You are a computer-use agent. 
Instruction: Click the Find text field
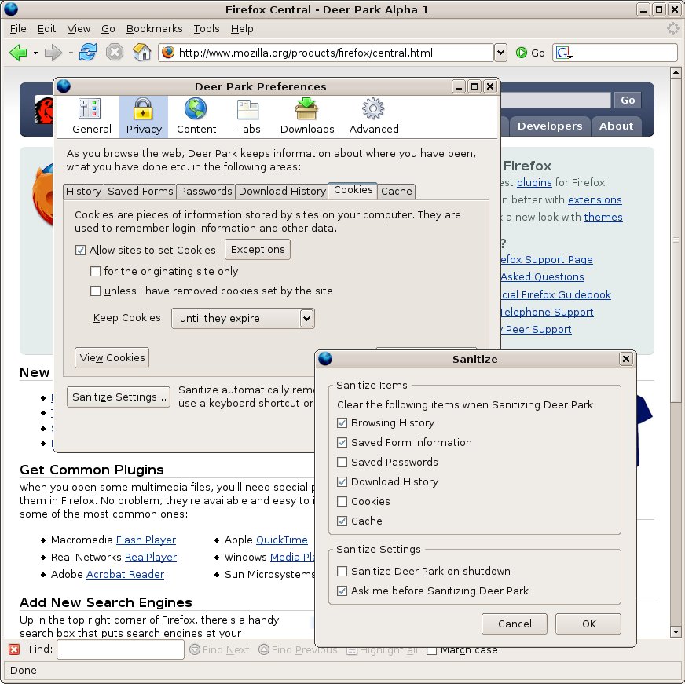[x=120, y=649]
